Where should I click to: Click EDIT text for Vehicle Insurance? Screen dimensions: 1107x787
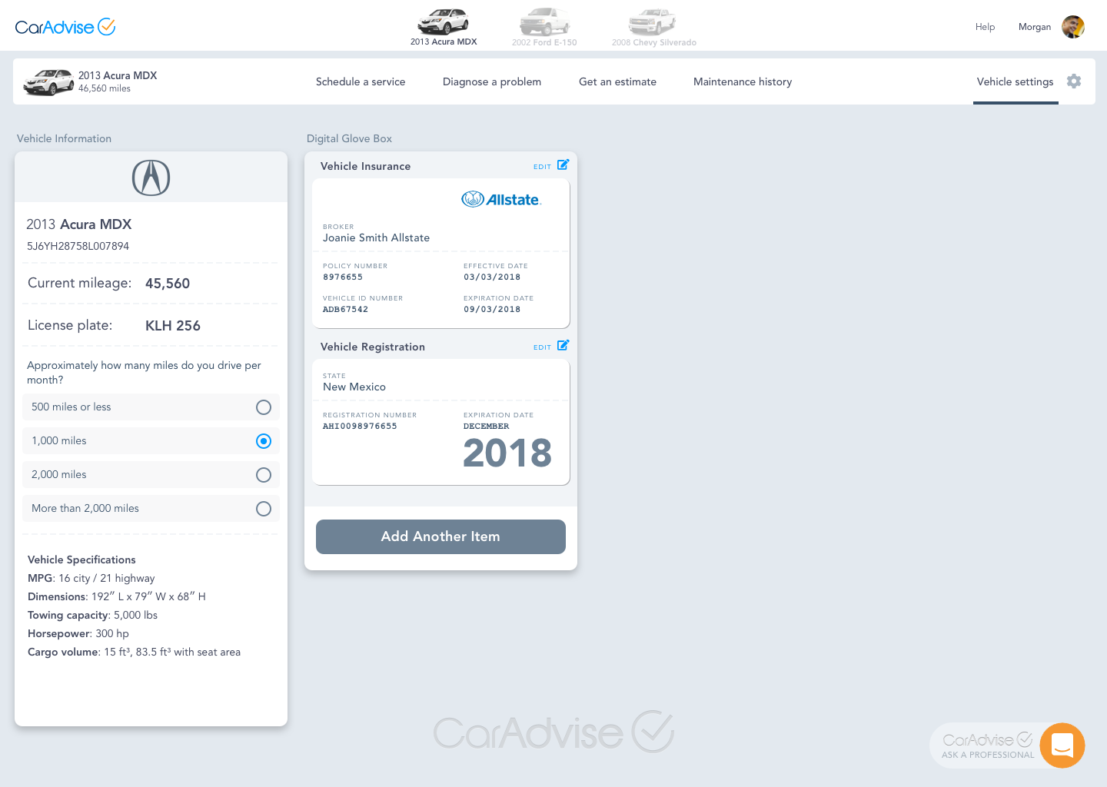542,167
